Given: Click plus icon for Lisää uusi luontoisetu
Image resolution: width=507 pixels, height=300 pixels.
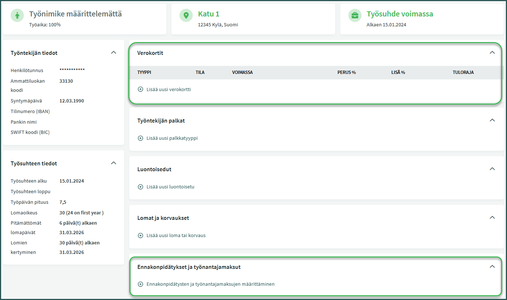Looking at the screenshot, I should tap(140, 187).
